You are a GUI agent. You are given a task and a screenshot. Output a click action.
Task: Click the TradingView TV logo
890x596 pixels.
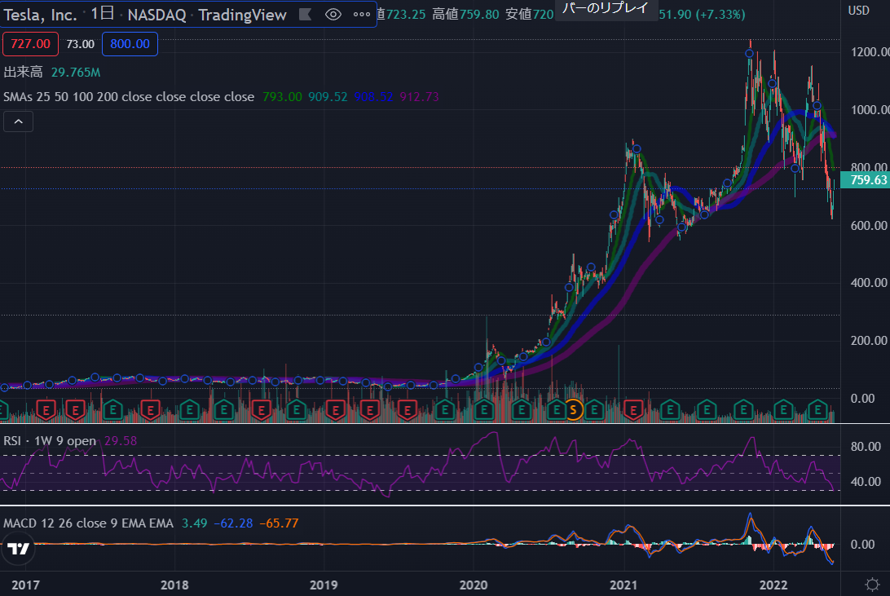pos(18,549)
